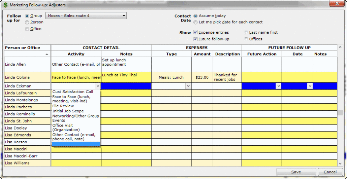Viewport: 347px width, 179px height.
Task: Select the Linda LaFountain row name
Action: point(21,93)
